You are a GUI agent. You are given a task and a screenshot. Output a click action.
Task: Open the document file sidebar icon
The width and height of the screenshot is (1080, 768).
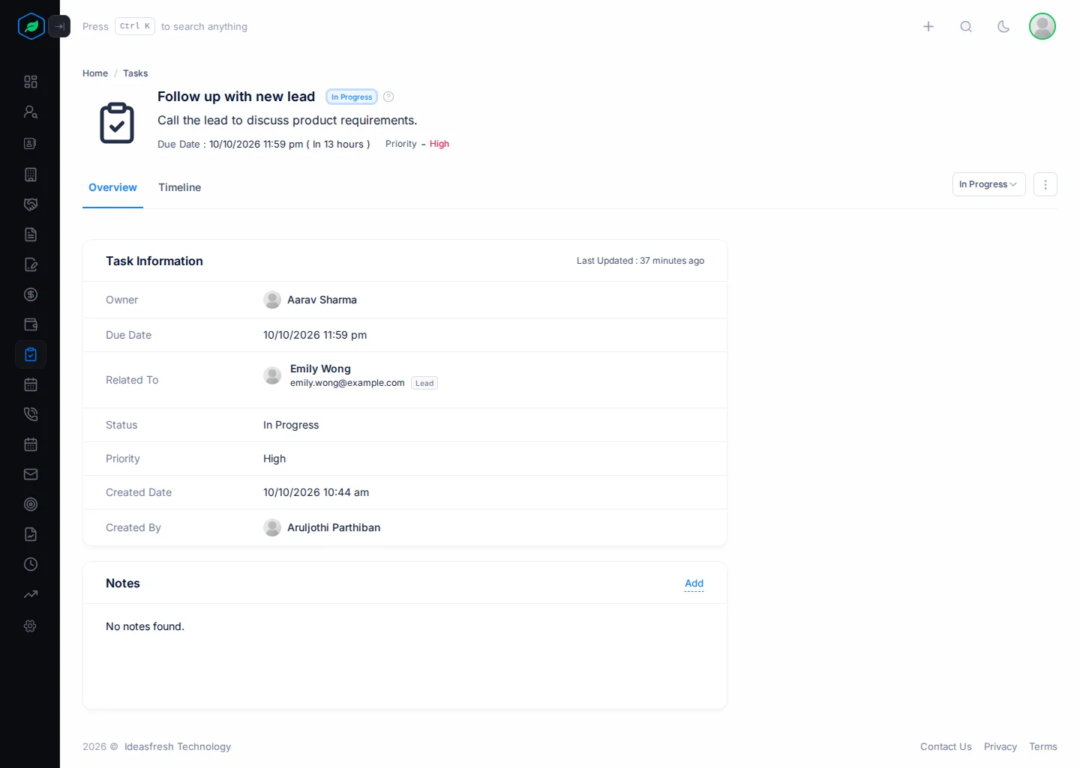pos(31,235)
